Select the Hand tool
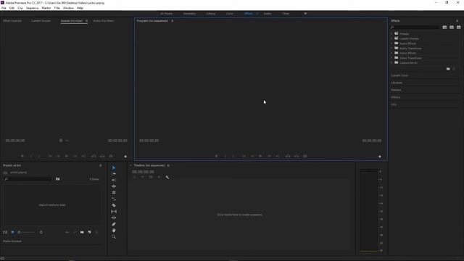464x261 pixels. coord(114,231)
